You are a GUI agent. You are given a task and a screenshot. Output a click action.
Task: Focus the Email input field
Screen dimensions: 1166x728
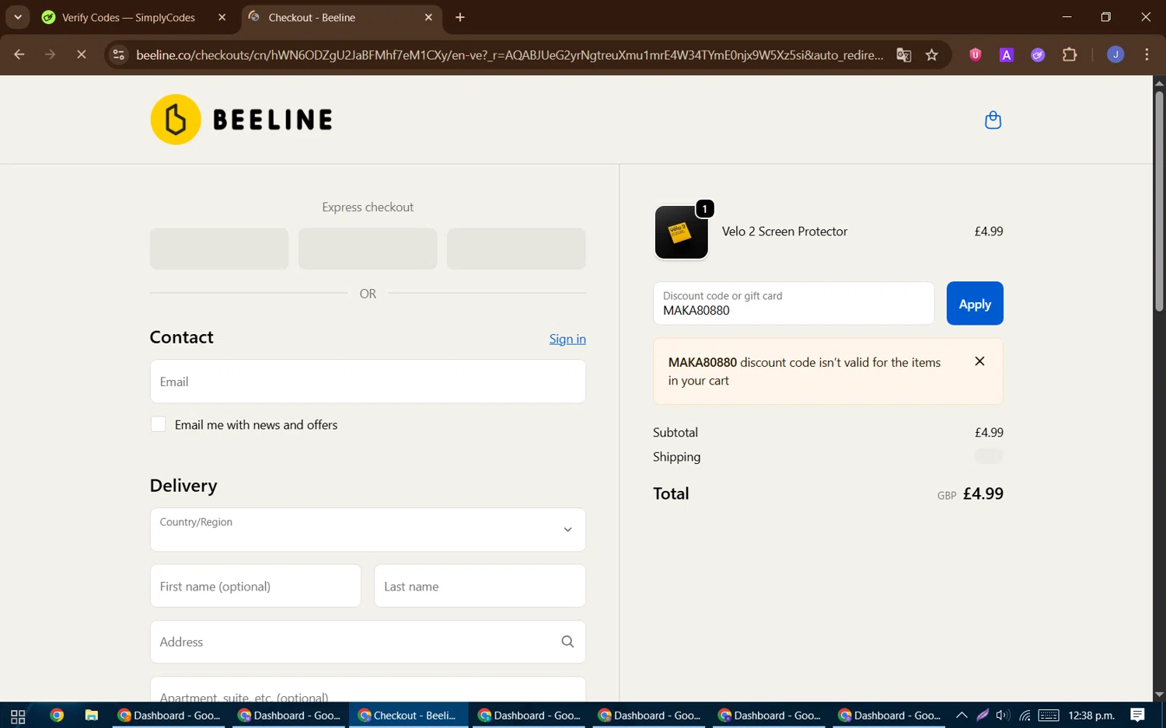(x=368, y=381)
